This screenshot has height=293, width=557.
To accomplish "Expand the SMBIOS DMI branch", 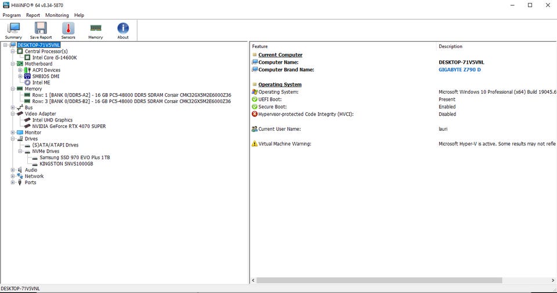I will (20, 76).
